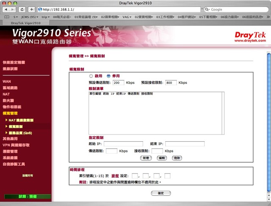Open the 服務品質 (QoS) submenu item
Image resolution: width=271 pixels, height=206 pixels.
(x=20, y=133)
